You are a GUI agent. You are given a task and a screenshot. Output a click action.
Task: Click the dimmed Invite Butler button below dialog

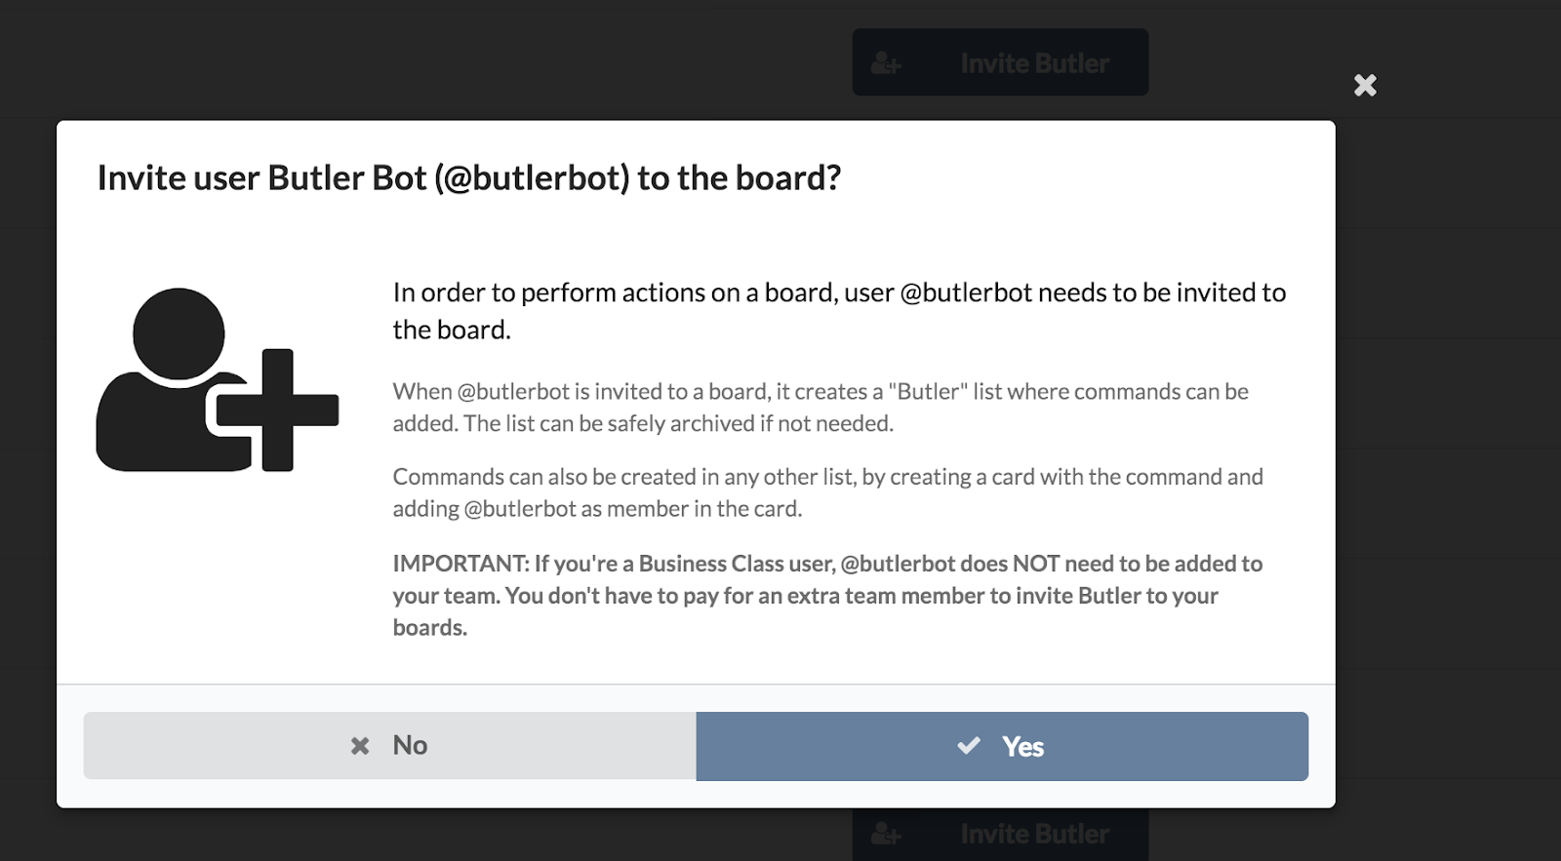click(x=1000, y=834)
